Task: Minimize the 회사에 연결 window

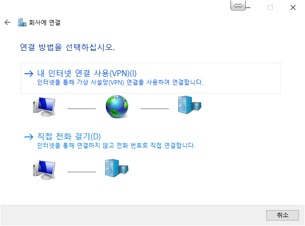Action: point(248,7)
